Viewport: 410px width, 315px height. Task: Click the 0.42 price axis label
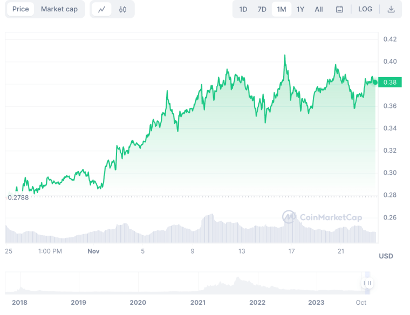coord(390,39)
